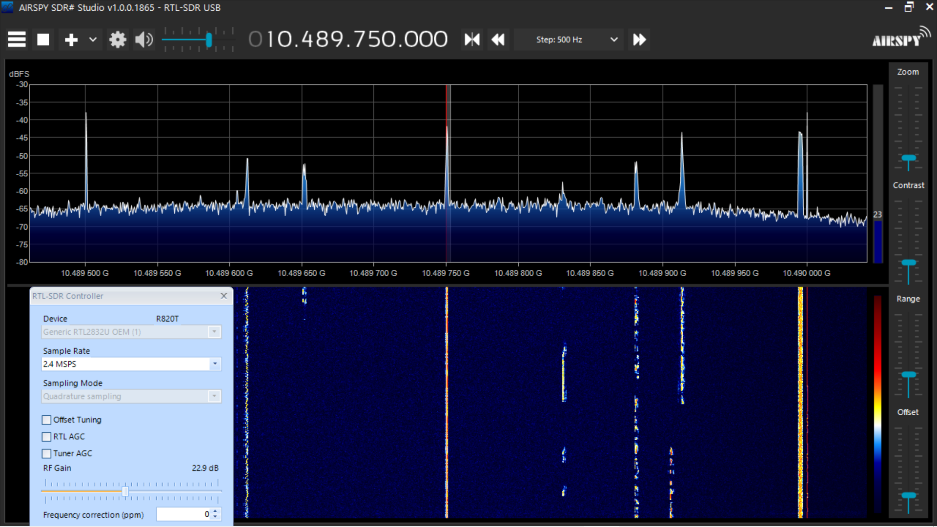
Task: Enable the RTL AGC checkbox
Action: [x=46, y=437]
